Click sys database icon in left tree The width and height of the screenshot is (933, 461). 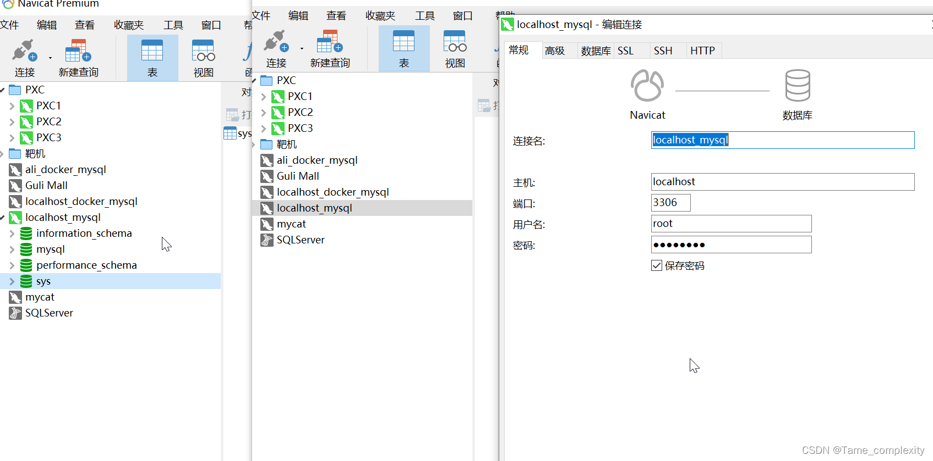[26, 281]
